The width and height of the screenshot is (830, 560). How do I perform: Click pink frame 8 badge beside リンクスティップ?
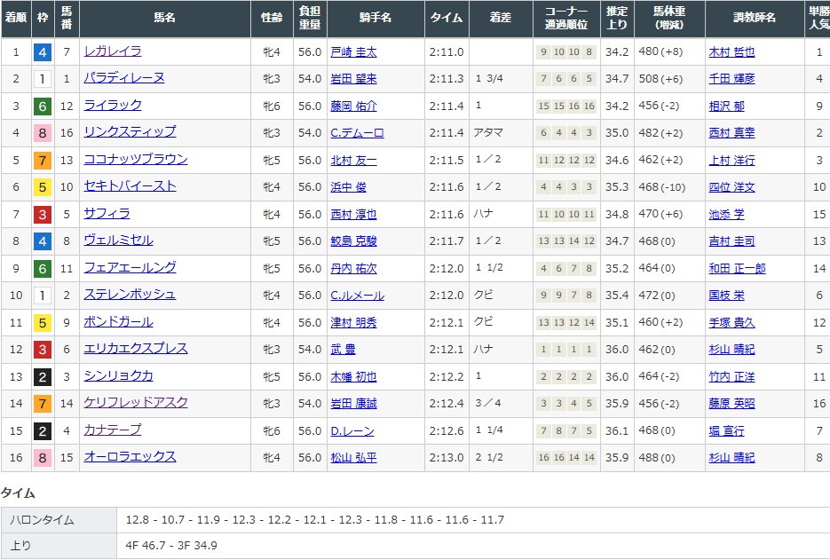[42, 133]
